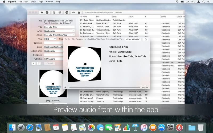Open the Window menu in menu bar
The width and height of the screenshot is (213, 133).
tap(49, 2)
